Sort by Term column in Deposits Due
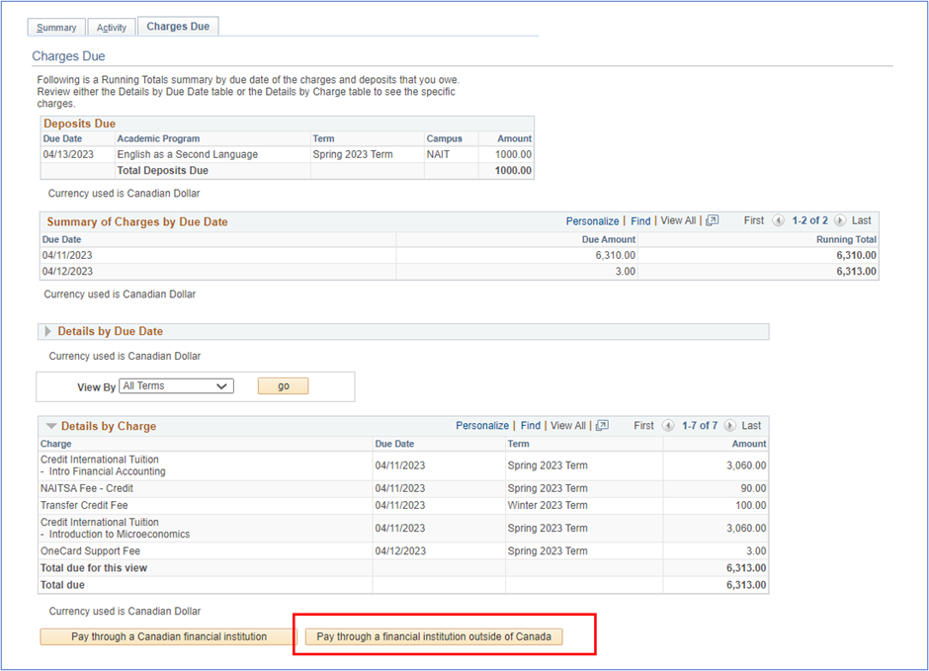Screen dimensions: 929x671 323,138
